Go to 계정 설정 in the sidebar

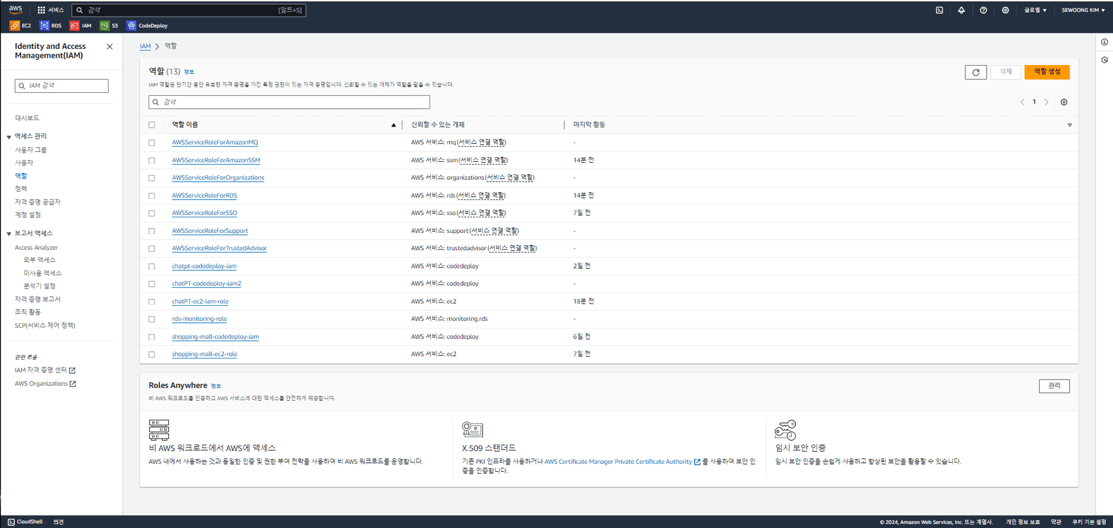coord(28,215)
